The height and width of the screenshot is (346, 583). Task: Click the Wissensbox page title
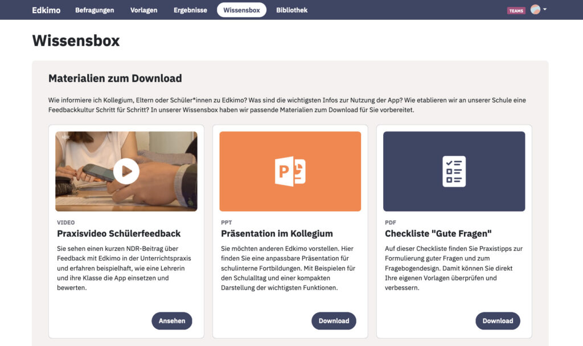(76, 40)
